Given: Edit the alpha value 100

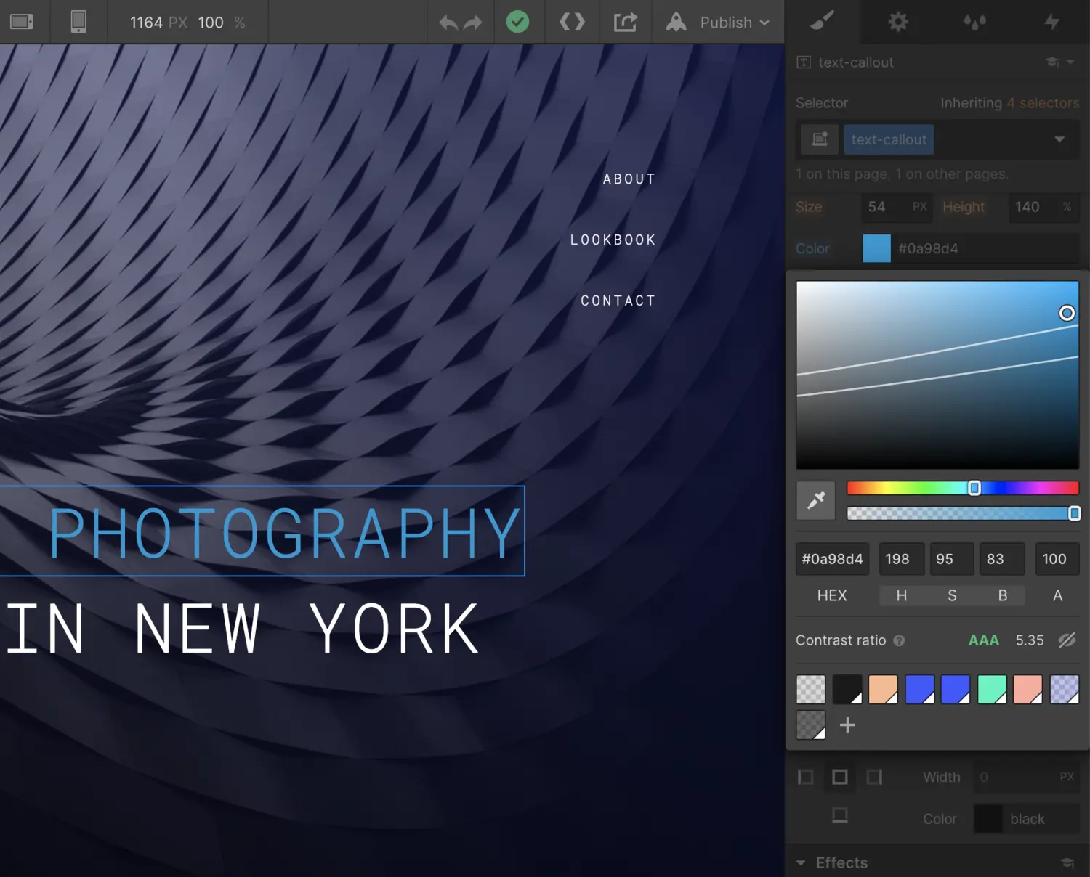Looking at the screenshot, I should click(x=1057, y=559).
